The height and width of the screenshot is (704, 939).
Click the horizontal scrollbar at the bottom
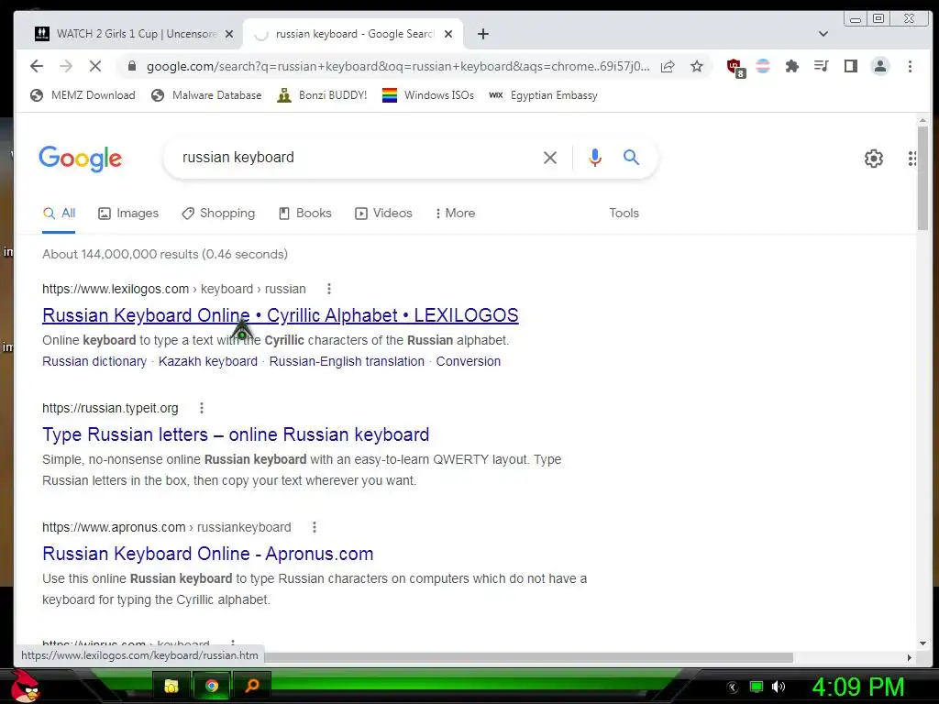click(529, 657)
